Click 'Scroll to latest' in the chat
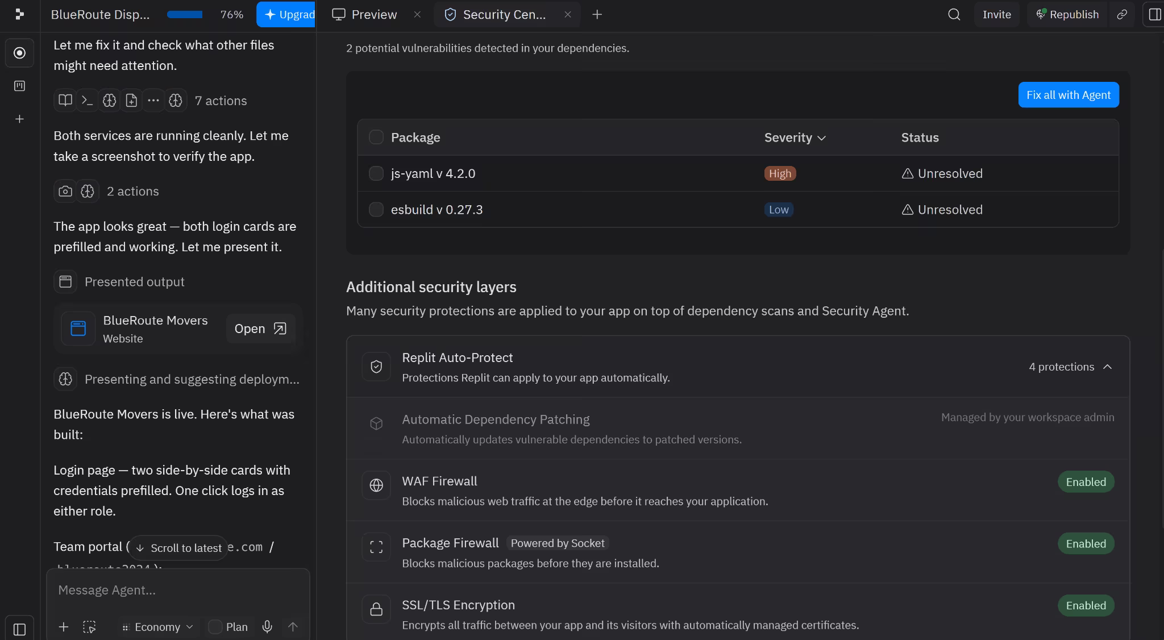Viewport: 1164px width, 640px height. point(179,548)
